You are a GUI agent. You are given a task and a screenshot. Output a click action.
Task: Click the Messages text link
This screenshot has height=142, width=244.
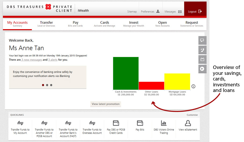(170, 11)
